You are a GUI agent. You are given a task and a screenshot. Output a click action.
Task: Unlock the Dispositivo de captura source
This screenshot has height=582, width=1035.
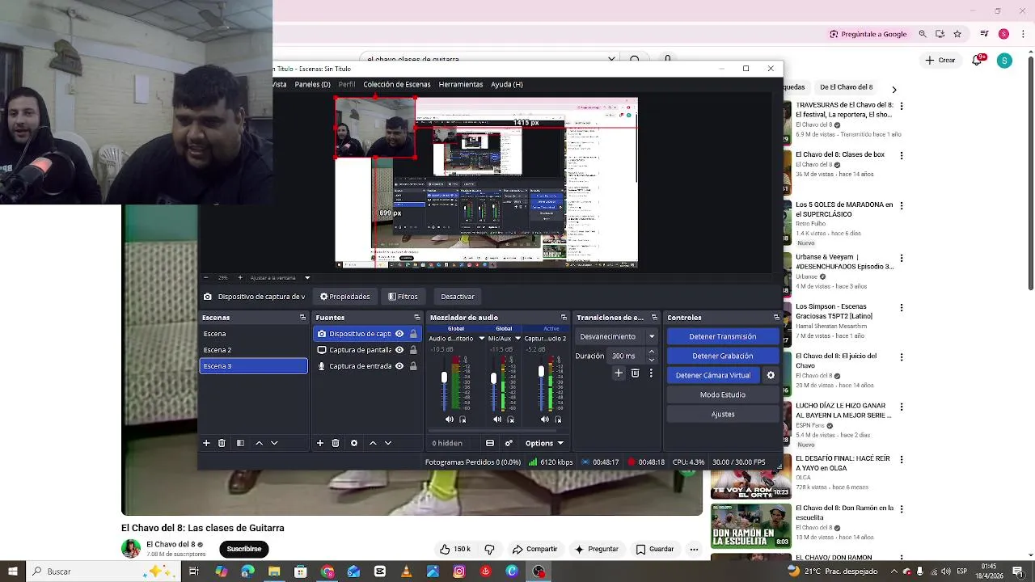tap(413, 334)
